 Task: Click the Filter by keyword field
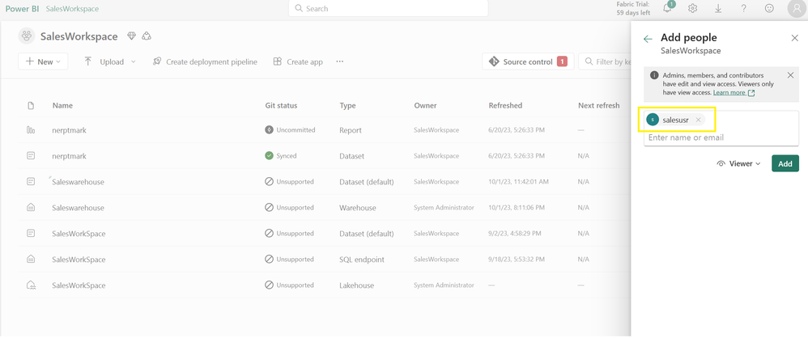coord(606,61)
